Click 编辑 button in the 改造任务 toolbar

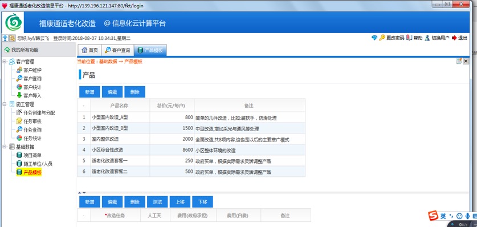pyautogui.click(x=112, y=202)
